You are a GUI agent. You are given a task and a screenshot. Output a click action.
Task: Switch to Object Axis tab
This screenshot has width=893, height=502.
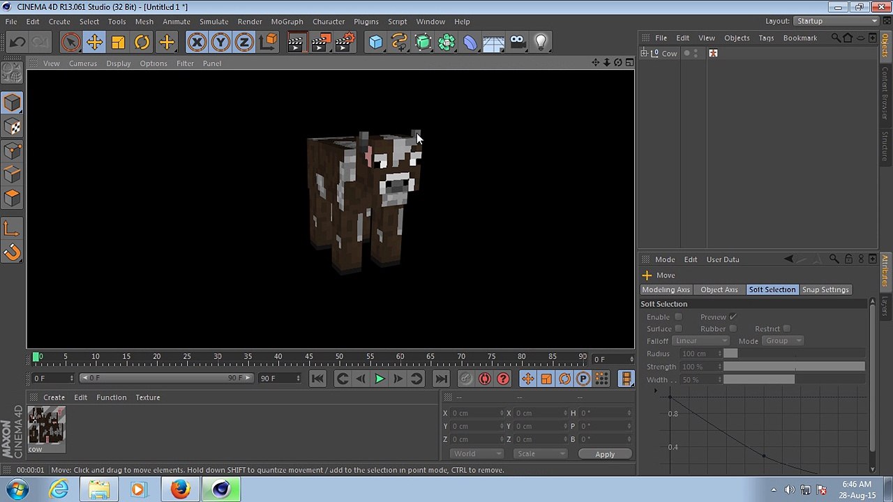coord(719,290)
